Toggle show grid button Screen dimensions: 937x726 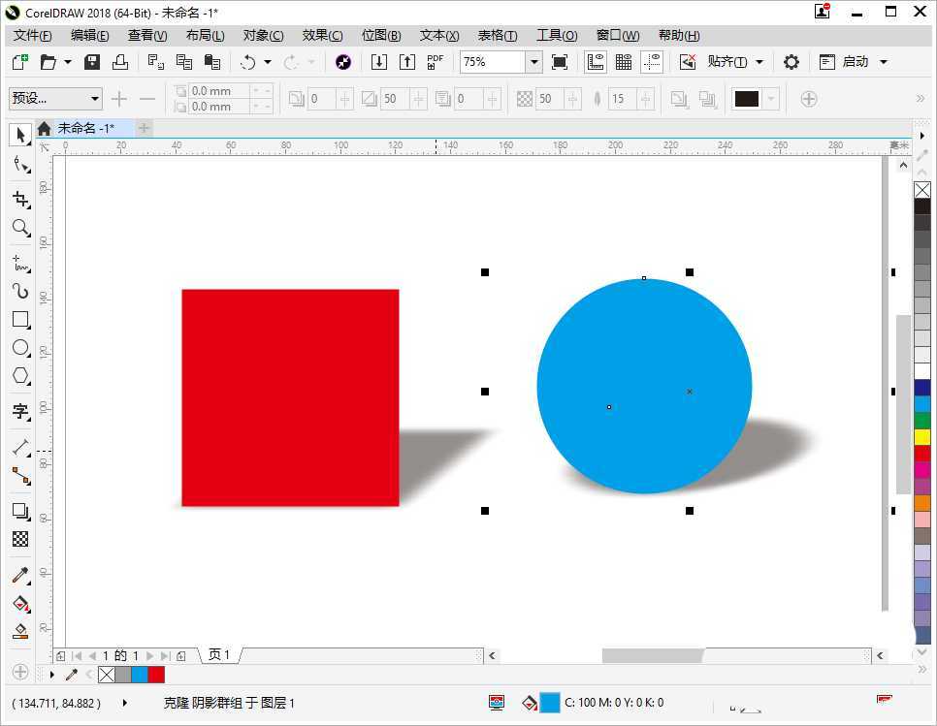point(624,62)
